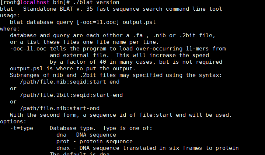Click the 'With the second form' sentence
Viewport: 265px width, 155px height.
point(121,115)
